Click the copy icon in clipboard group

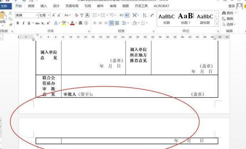10,19
